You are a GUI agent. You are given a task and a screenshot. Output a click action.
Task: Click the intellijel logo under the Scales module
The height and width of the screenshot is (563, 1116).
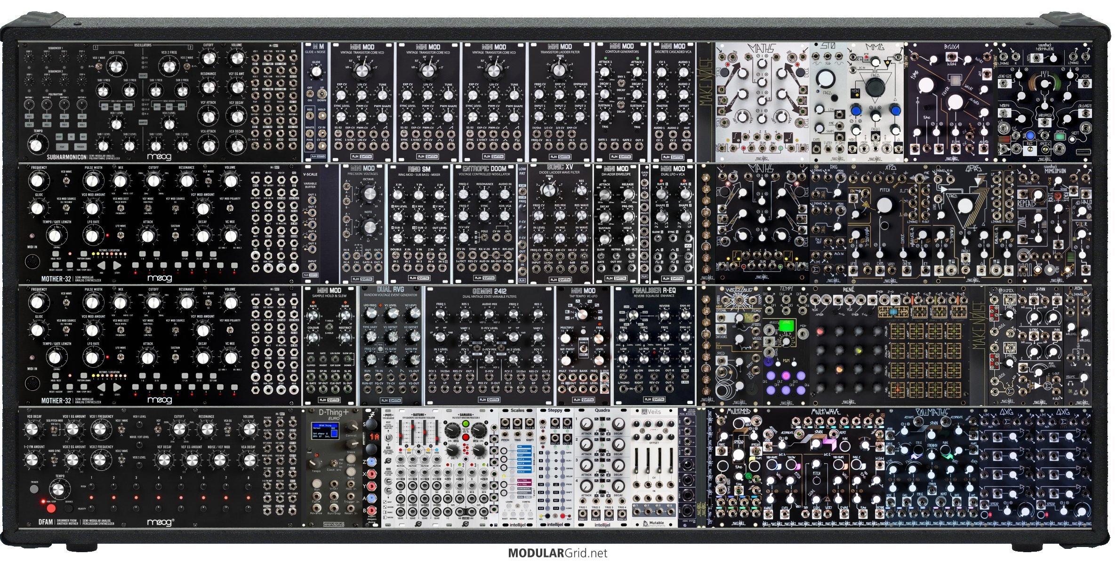[x=517, y=524]
